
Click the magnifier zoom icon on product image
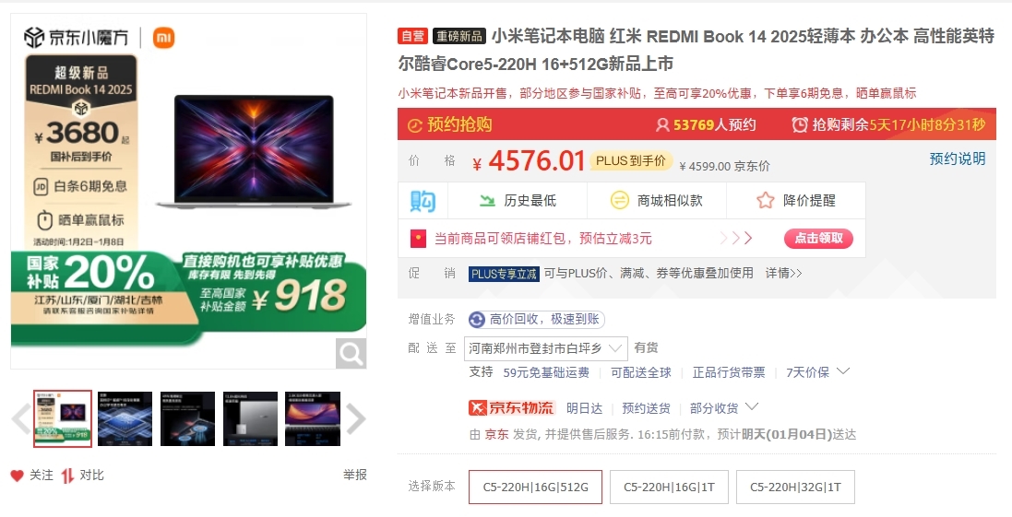(x=351, y=353)
